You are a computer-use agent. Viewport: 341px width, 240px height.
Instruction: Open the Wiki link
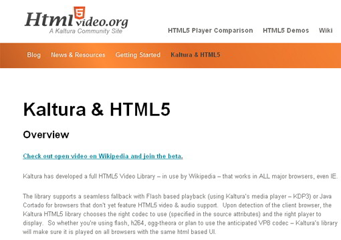tap(326, 31)
